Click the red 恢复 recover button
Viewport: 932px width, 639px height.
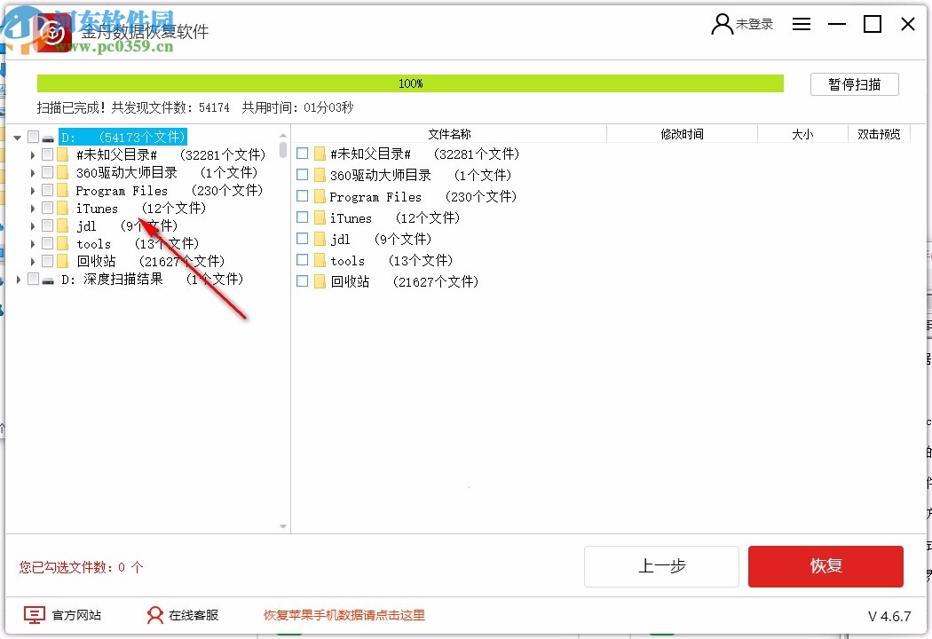[x=825, y=566]
